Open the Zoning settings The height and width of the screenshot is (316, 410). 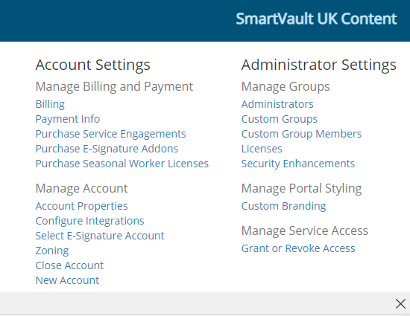(x=52, y=251)
